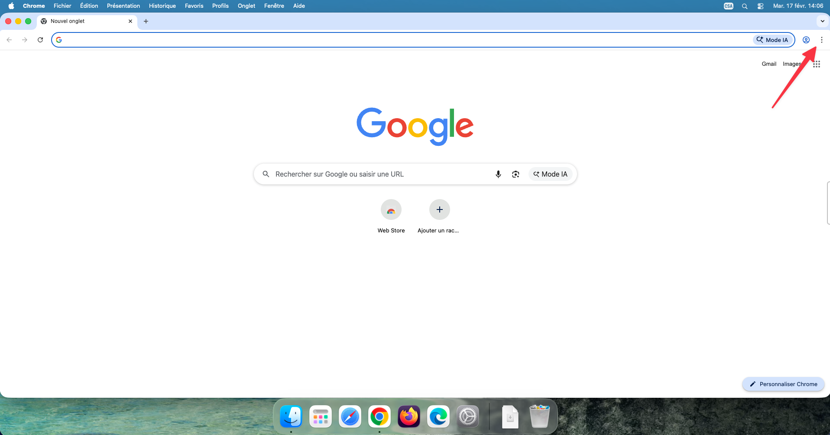
Task: Open the Profils menu
Action: coord(220,6)
